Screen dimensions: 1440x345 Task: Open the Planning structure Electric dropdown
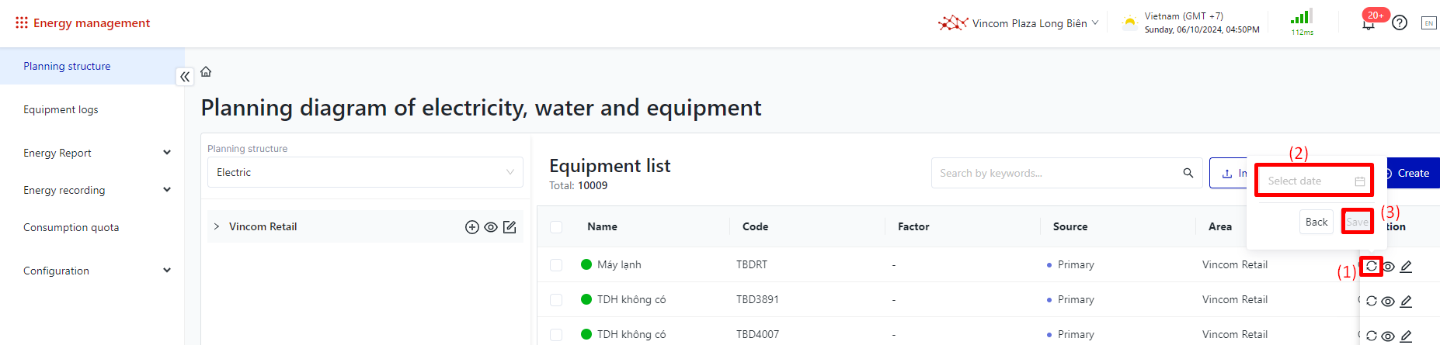(x=365, y=172)
